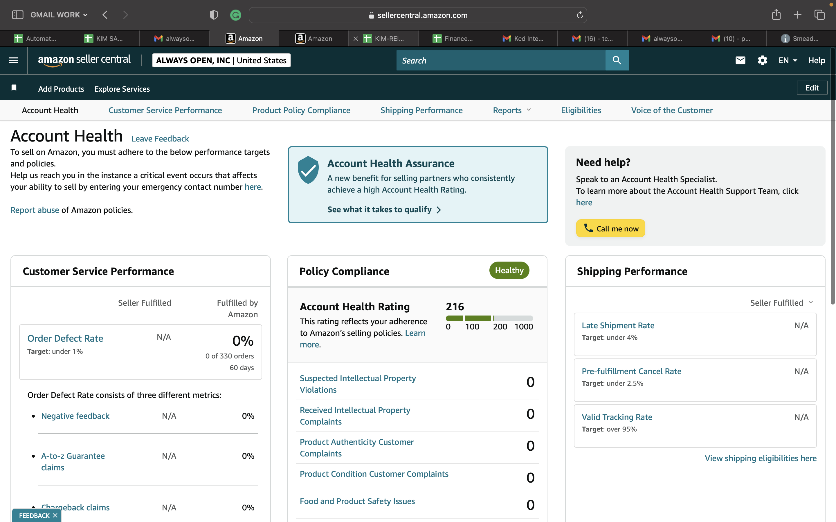
Task: Click the Call me now button
Action: click(610, 229)
